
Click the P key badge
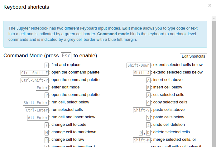point(46,95)
